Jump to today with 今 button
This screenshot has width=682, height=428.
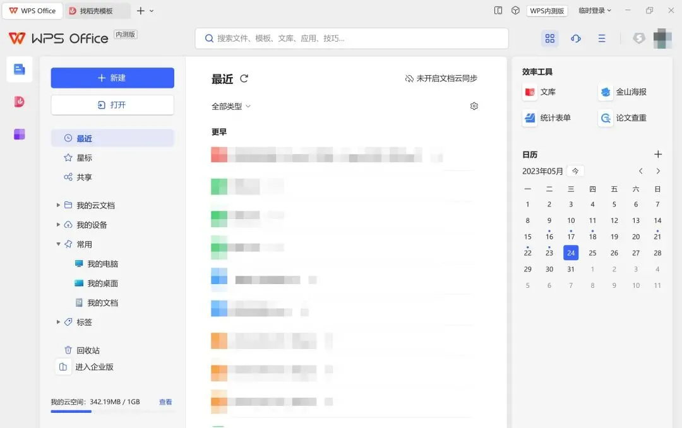pos(575,171)
